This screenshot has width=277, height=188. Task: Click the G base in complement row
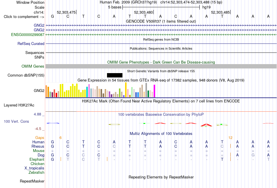click(x=52, y=17)
